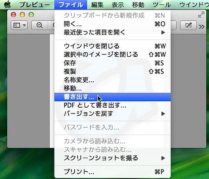Click the green zoom window button
The height and width of the screenshot is (179, 209).
(x=31, y=15)
